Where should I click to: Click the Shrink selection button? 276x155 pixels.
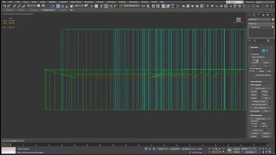point(255,63)
